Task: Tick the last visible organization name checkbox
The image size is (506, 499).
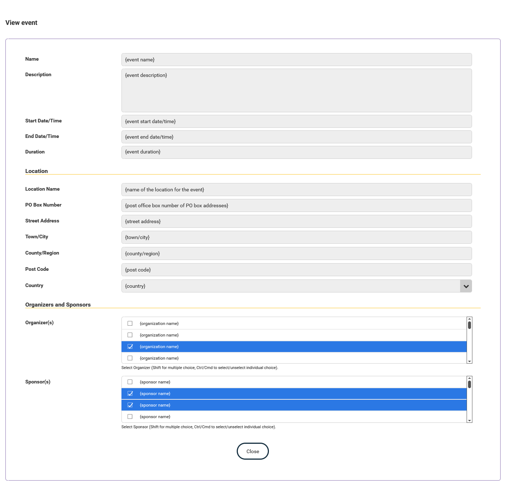Action: [130, 358]
